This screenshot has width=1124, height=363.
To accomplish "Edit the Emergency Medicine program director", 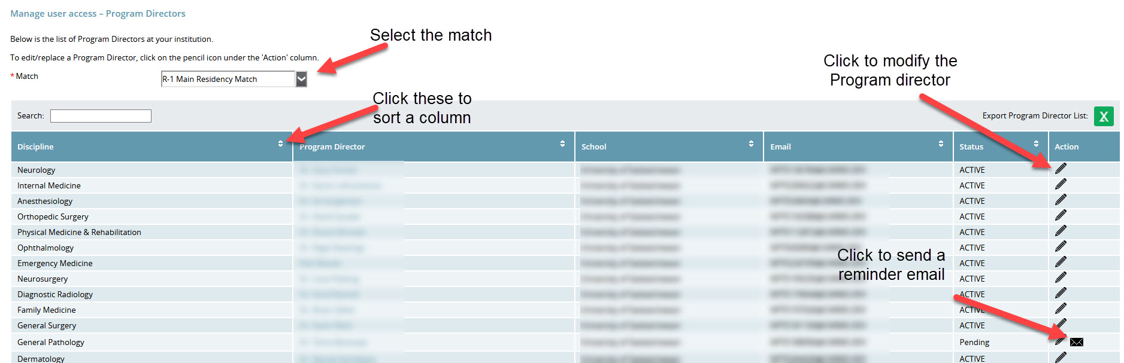I will coord(1061,263).
